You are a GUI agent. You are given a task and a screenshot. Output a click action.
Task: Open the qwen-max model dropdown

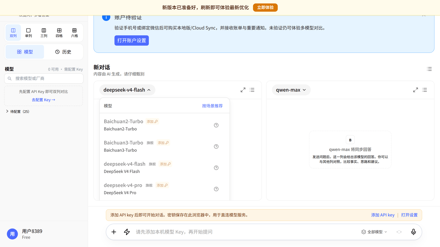pos(291,90)
